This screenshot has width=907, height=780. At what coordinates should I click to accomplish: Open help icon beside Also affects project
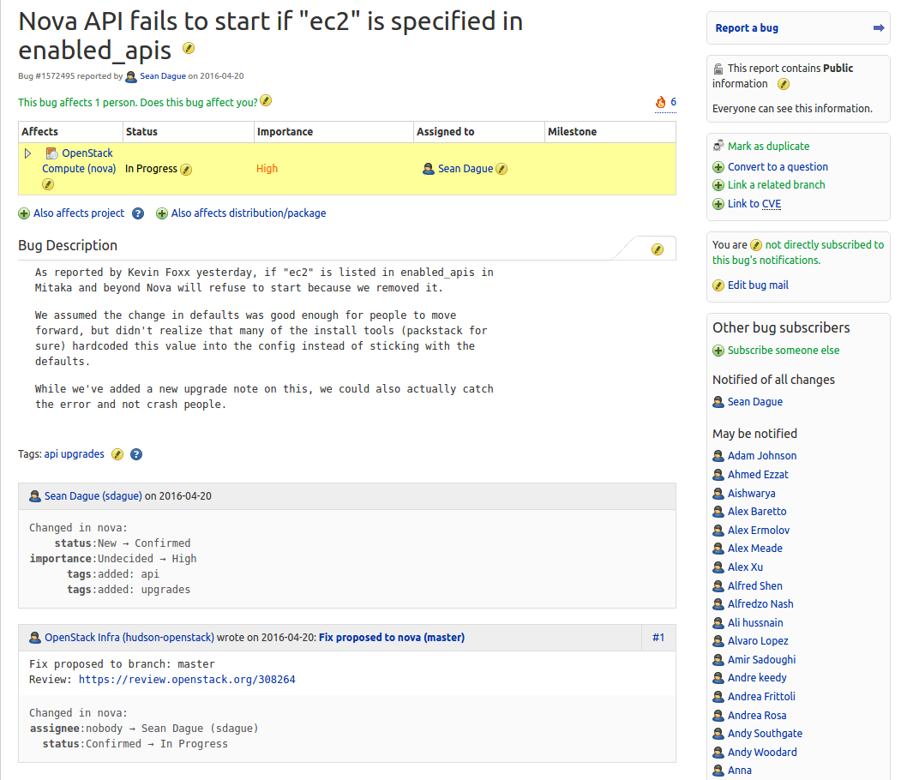tap(138, 213)
